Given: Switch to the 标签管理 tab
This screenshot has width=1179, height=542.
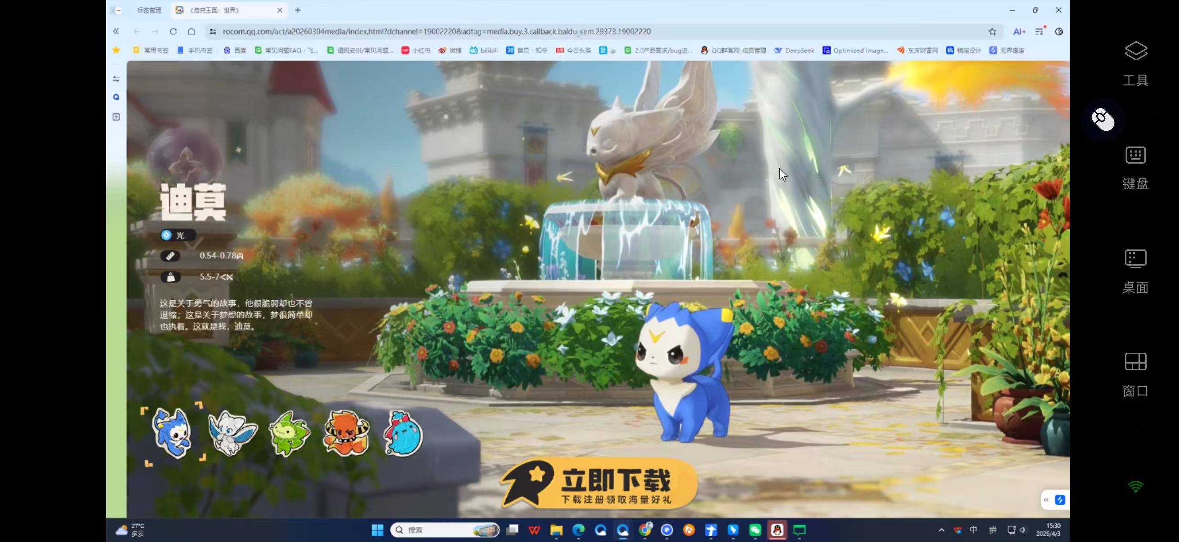Looking at the screenshot, I should click(x=149, y=10).
